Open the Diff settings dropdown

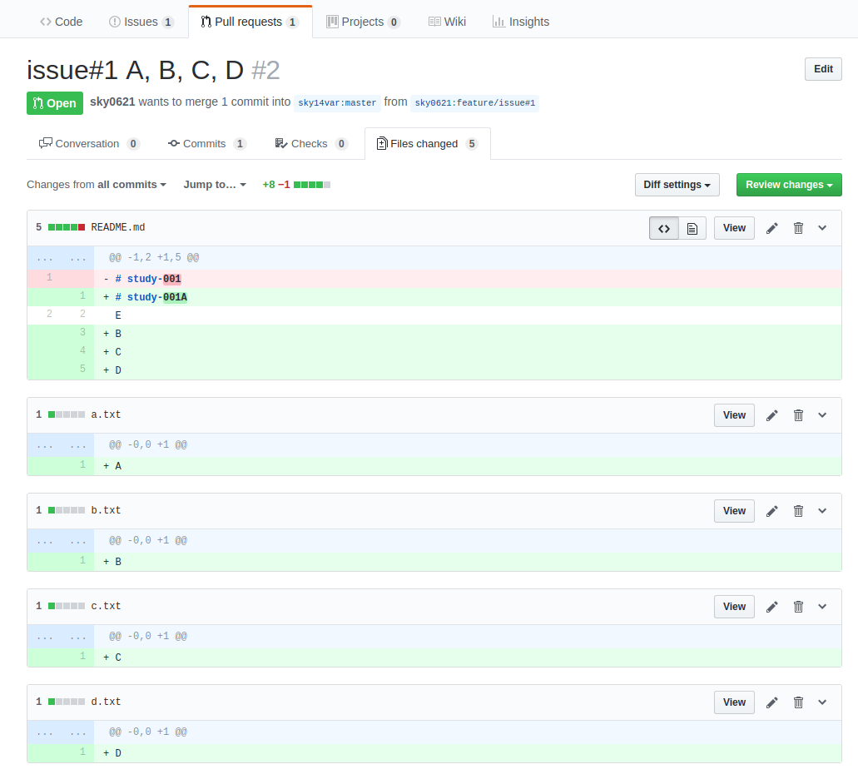click(x=677, y=185)
